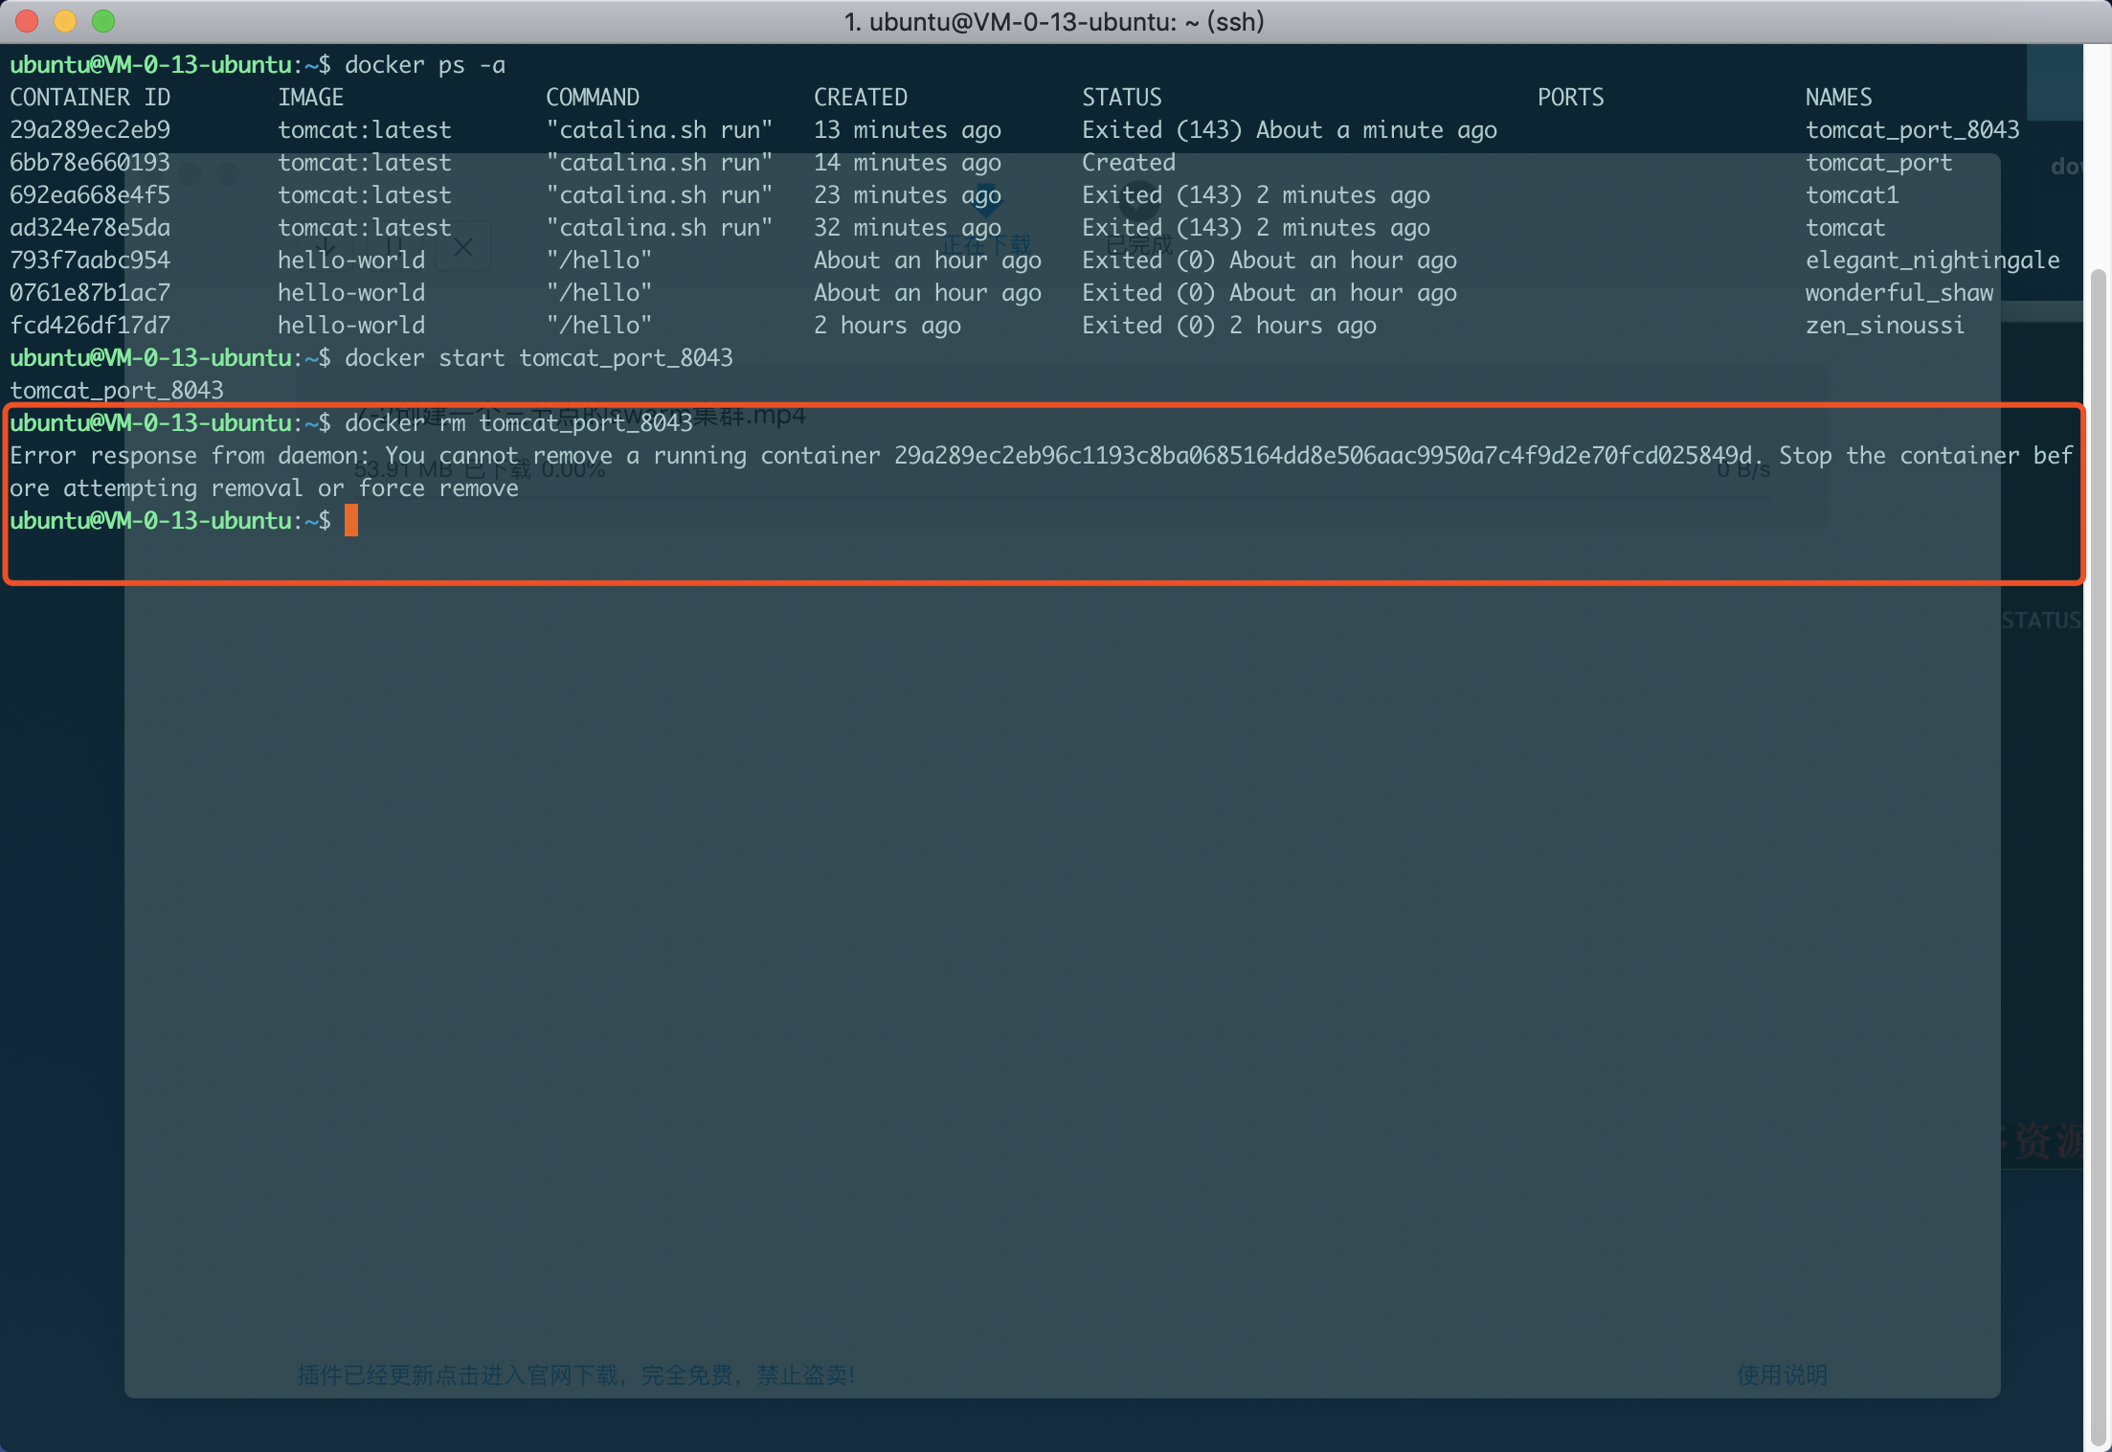Click the red close window button
The image size is (2112, 1452).
click(x=27, y=21)
